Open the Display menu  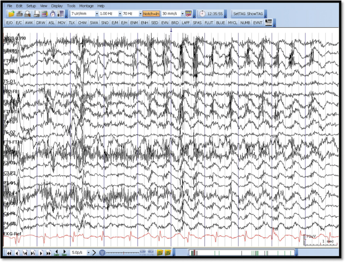point(56,6)
